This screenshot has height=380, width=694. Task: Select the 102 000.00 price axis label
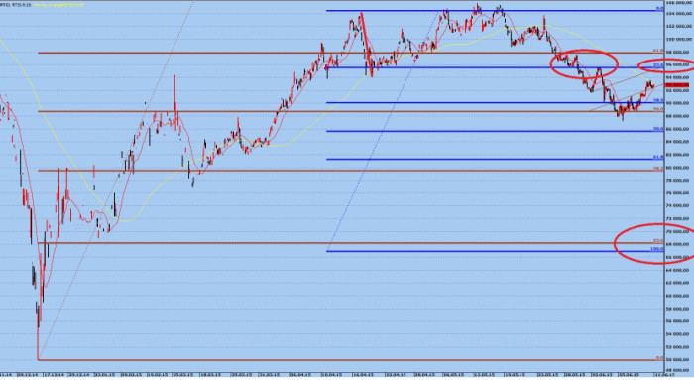tap(679, 26)
